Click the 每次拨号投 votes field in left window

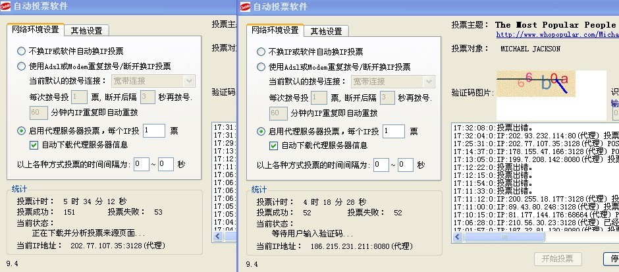click(x=79, y=97)
